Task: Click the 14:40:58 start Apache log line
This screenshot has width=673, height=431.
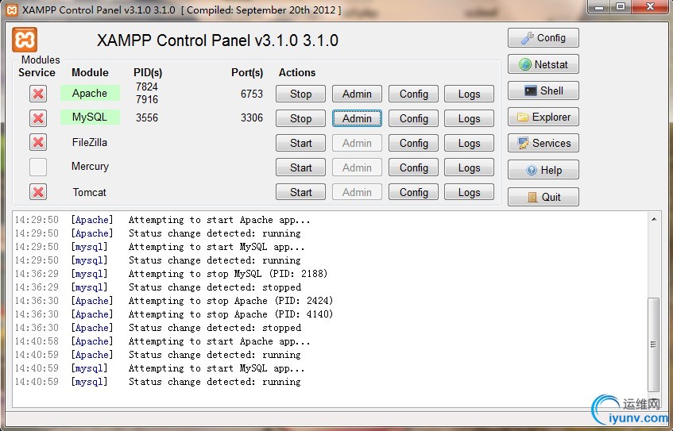Action: tap(162, 341)
